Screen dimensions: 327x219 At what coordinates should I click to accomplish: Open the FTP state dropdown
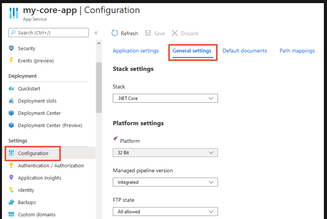coord(165,212)
